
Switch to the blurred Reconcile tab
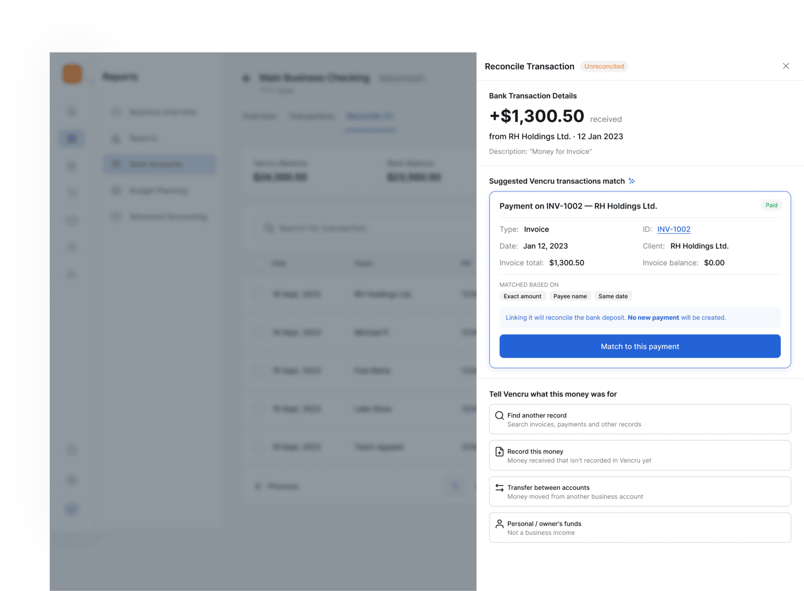(x=370, y=116)
